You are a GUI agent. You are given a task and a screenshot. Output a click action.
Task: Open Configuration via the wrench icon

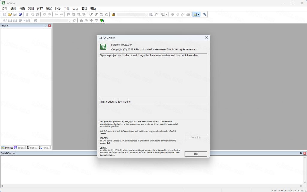pos(205,14)
